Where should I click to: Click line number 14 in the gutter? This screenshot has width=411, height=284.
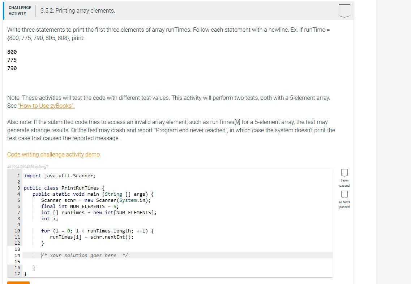click(x=17, y=255)
